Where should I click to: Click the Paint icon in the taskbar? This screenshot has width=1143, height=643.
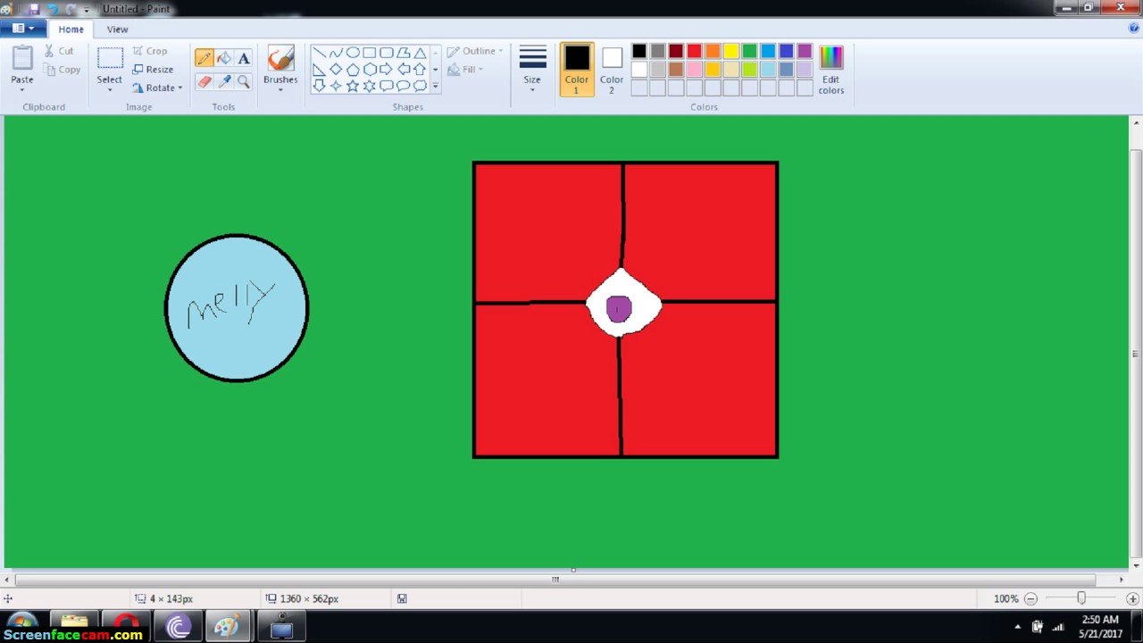click(x=228, y=626)
